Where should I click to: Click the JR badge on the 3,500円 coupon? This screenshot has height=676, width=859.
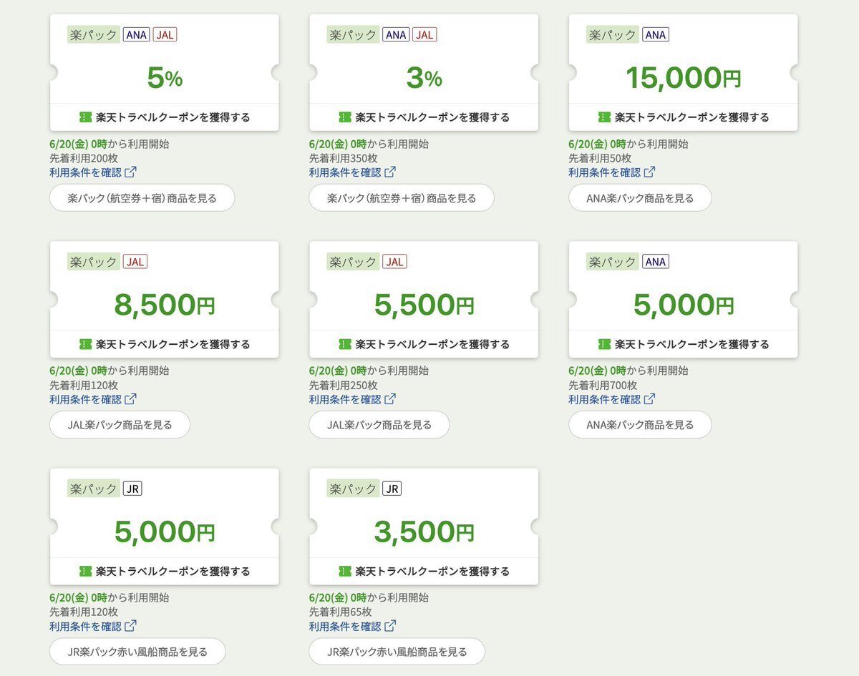tap(392, 489)
